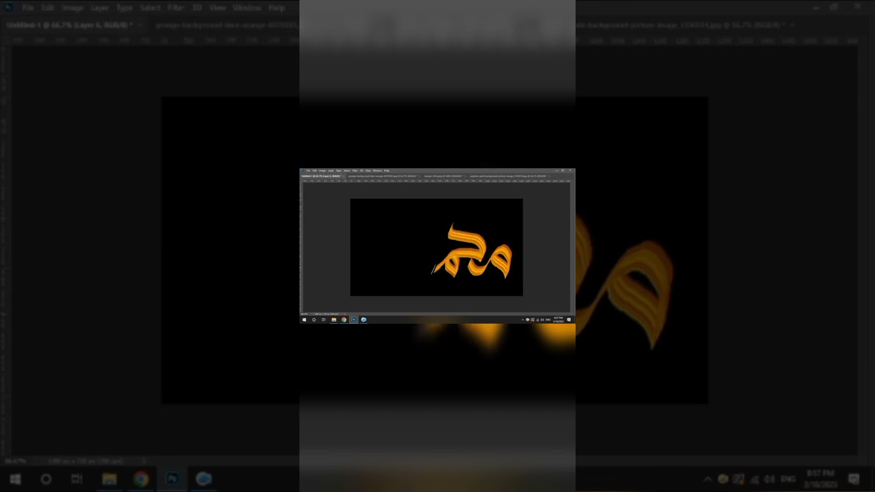The width and height of the screenshot is (875, 492).
Task: Open the Edit menu in the centered Photoshop window
Action: 314,171
